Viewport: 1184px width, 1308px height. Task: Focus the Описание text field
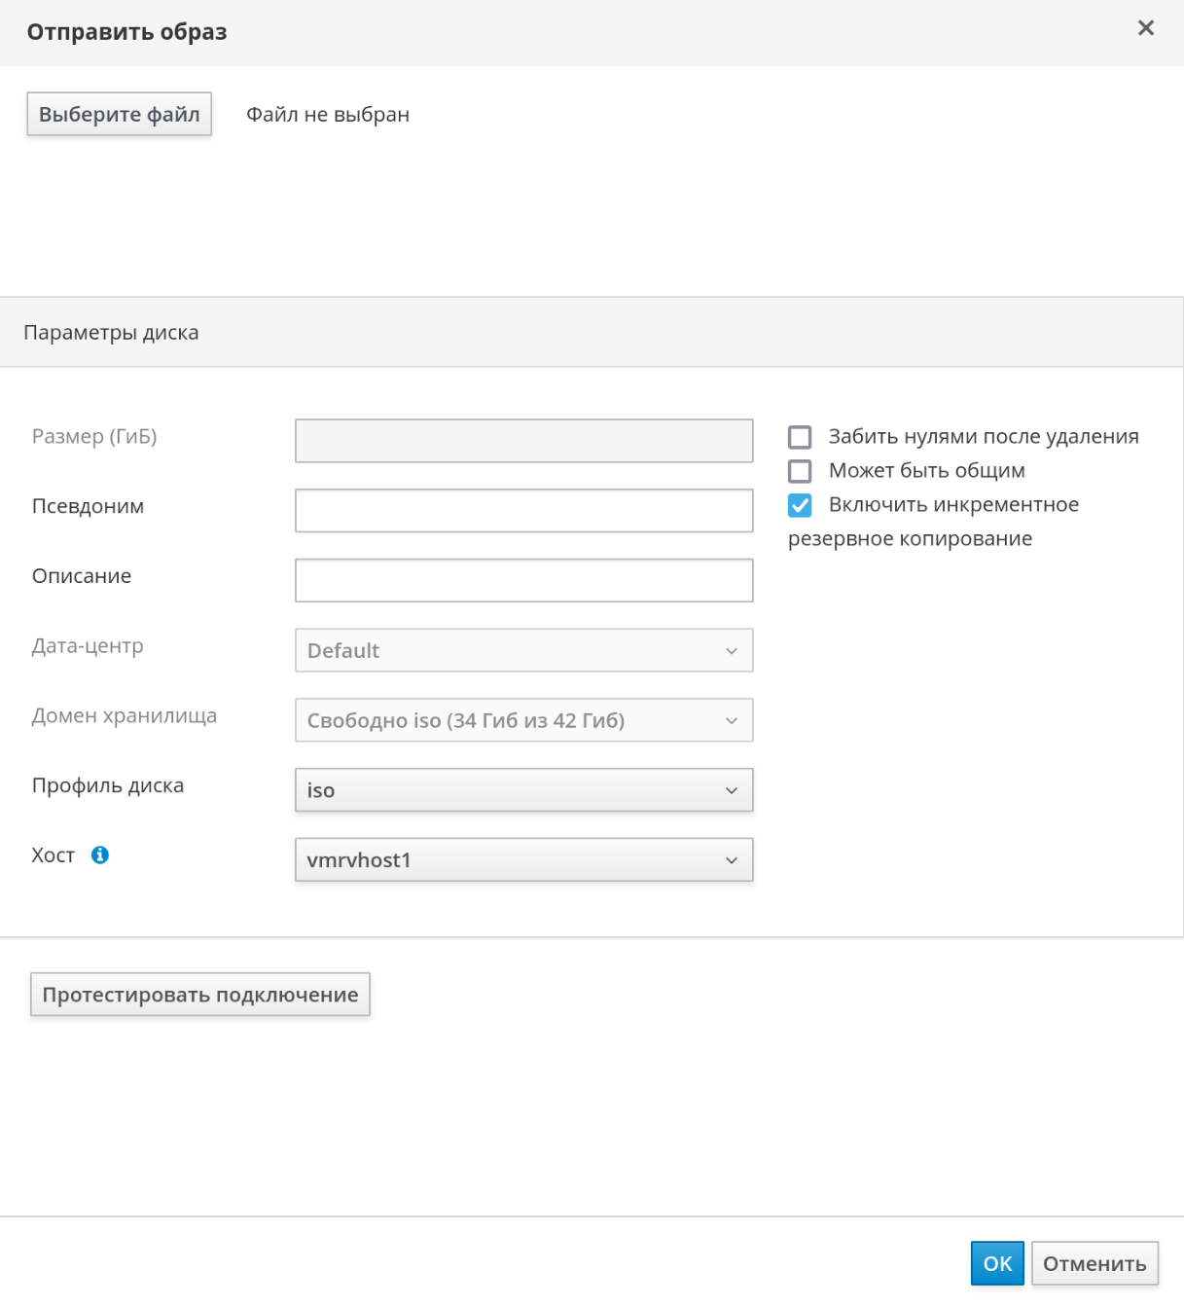pos(523,581)
